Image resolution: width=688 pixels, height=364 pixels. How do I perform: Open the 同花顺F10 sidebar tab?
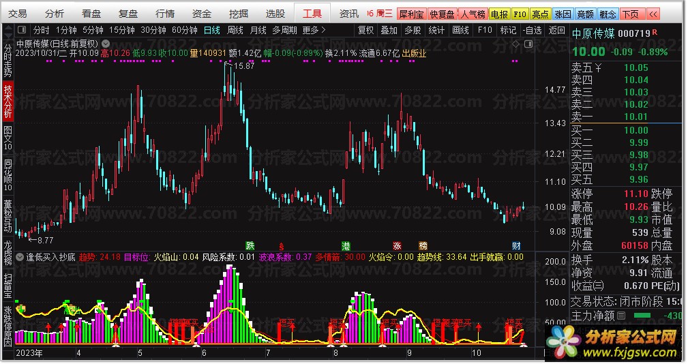click(8, 175)
